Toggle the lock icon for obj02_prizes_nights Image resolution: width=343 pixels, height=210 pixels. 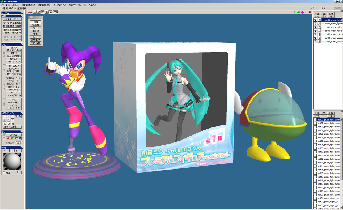click(x=319, y=31)
